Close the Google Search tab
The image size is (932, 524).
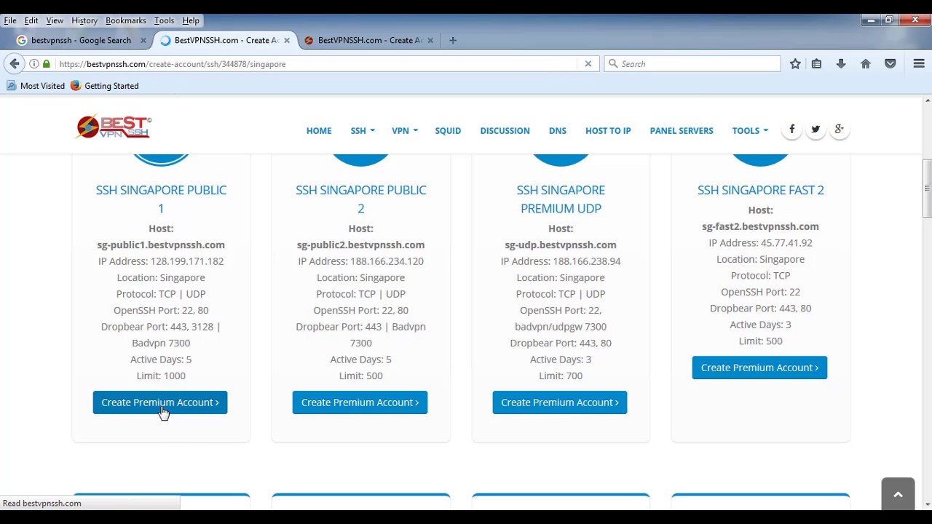tap(143, 40)
